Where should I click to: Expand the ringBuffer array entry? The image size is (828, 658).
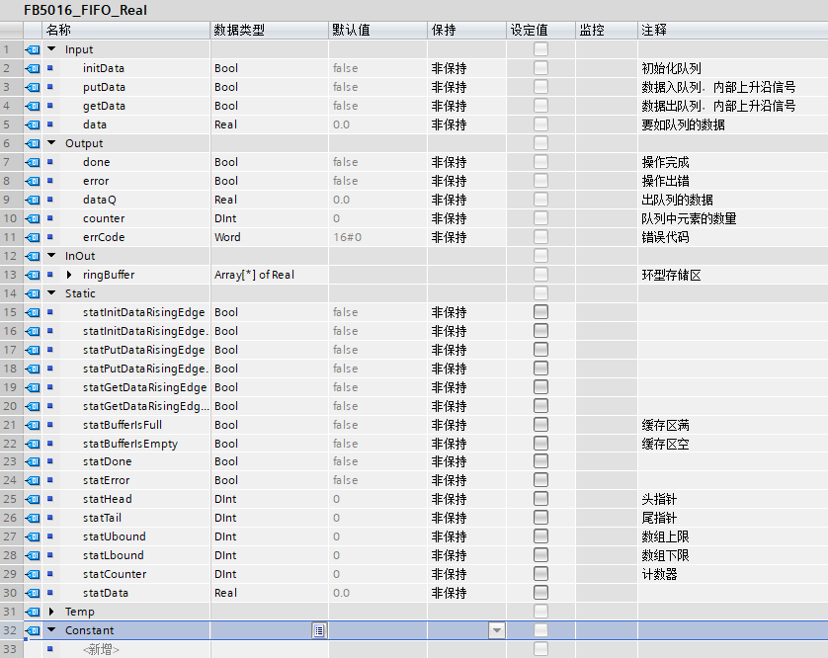(69, 275)
